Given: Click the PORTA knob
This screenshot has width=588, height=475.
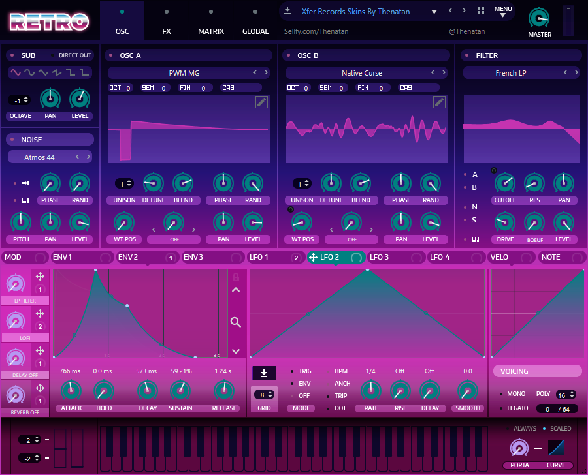Looking at the screenshot, I should point(519,448).
